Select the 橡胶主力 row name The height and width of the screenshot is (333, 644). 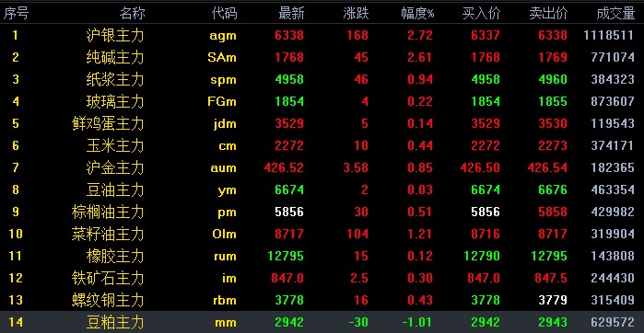pyautogui.click(x=115, y=257)
